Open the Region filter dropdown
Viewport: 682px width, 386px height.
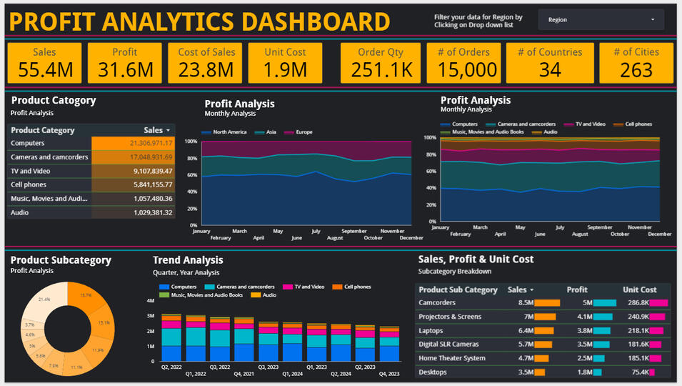(601, 19)
